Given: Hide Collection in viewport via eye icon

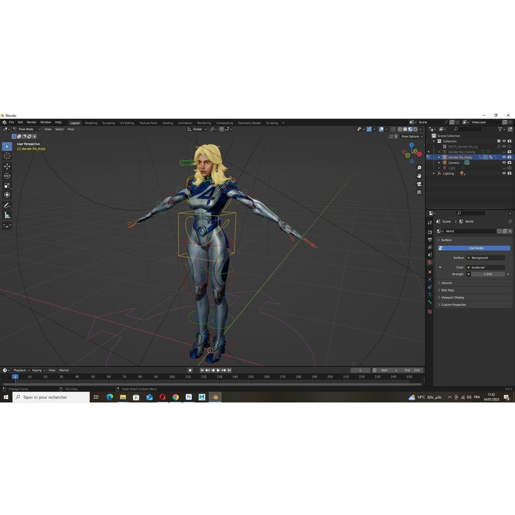Looking at the screenshot, I should coord(504,141).
